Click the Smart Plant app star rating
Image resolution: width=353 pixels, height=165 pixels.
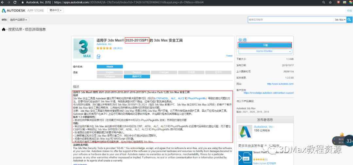point(259,159)
